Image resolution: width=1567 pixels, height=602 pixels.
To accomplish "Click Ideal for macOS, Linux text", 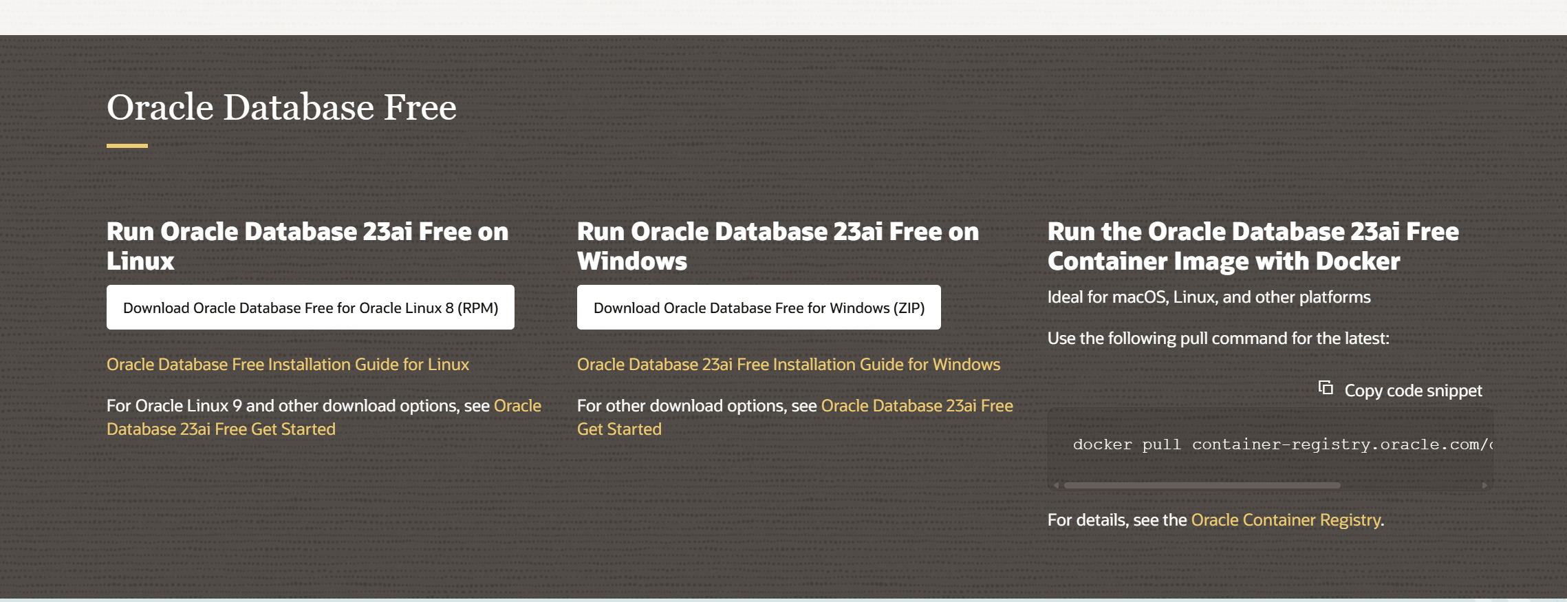I will [1209, 297].
